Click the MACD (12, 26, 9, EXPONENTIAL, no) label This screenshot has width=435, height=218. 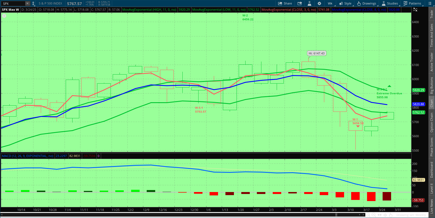click(28, 156)
